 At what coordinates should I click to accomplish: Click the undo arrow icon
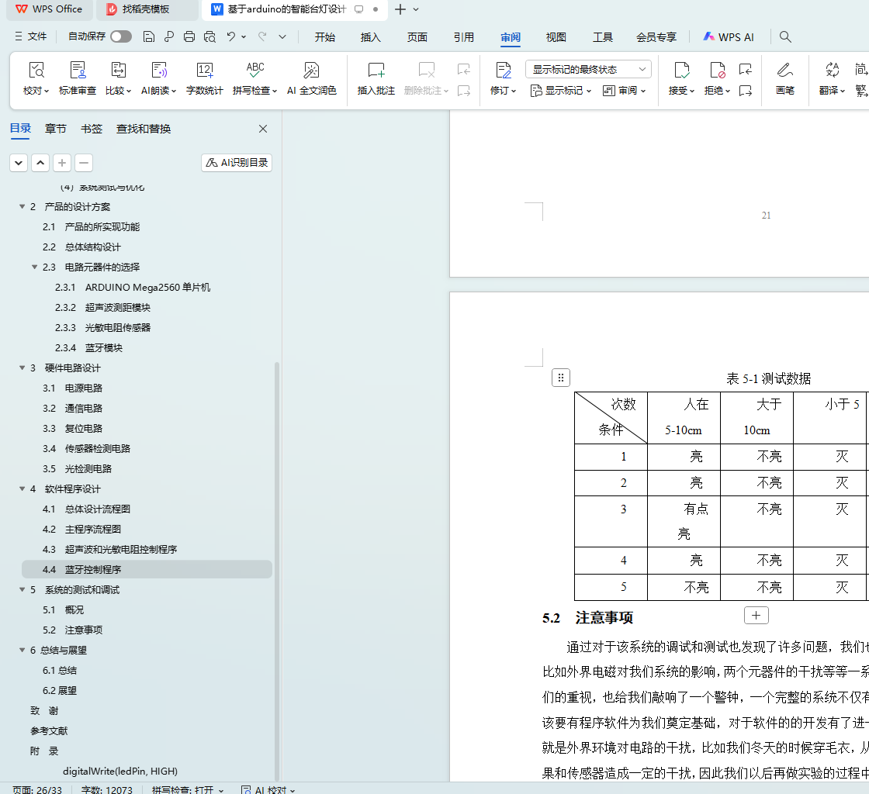tap(230, 36)
